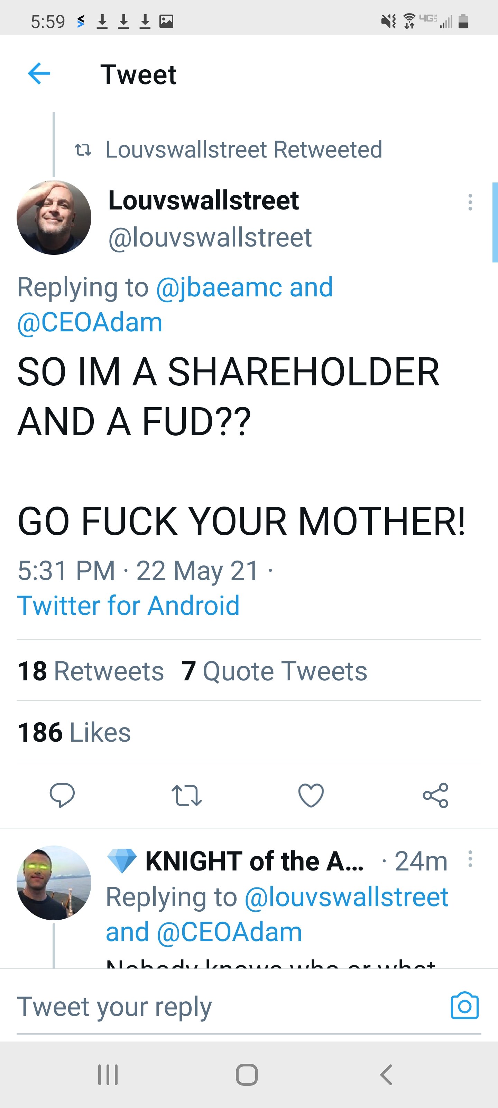
Task: Open the three-dot menu on Louvswallstreet's tweet
Action: (x=470, y=203)
